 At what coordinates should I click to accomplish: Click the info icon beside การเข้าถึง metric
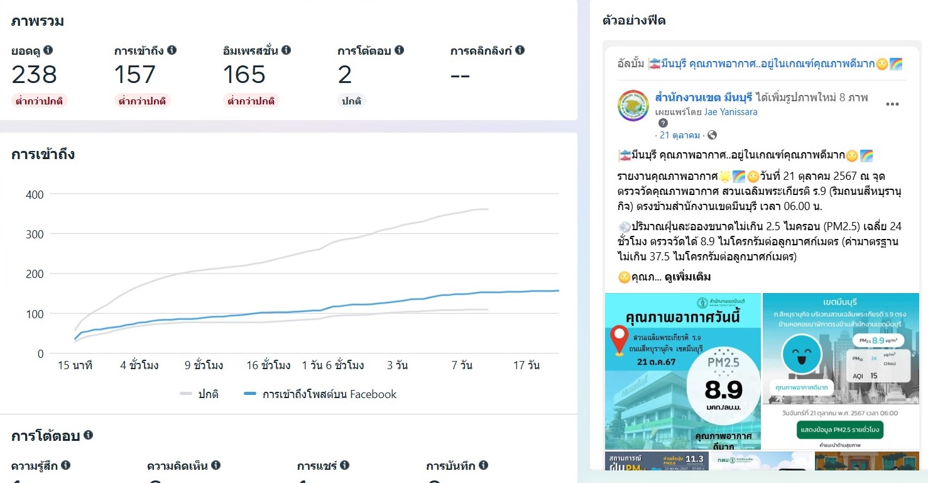[x=172, y=50]
